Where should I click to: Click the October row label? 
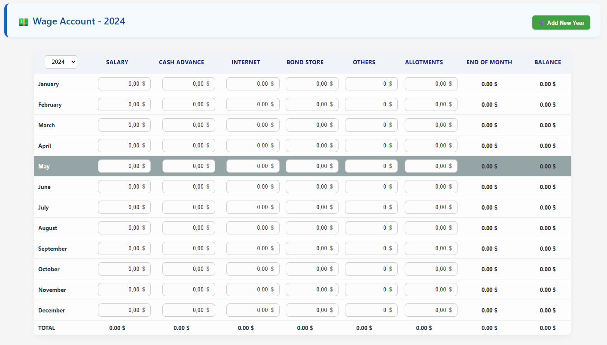pos(49,269)
